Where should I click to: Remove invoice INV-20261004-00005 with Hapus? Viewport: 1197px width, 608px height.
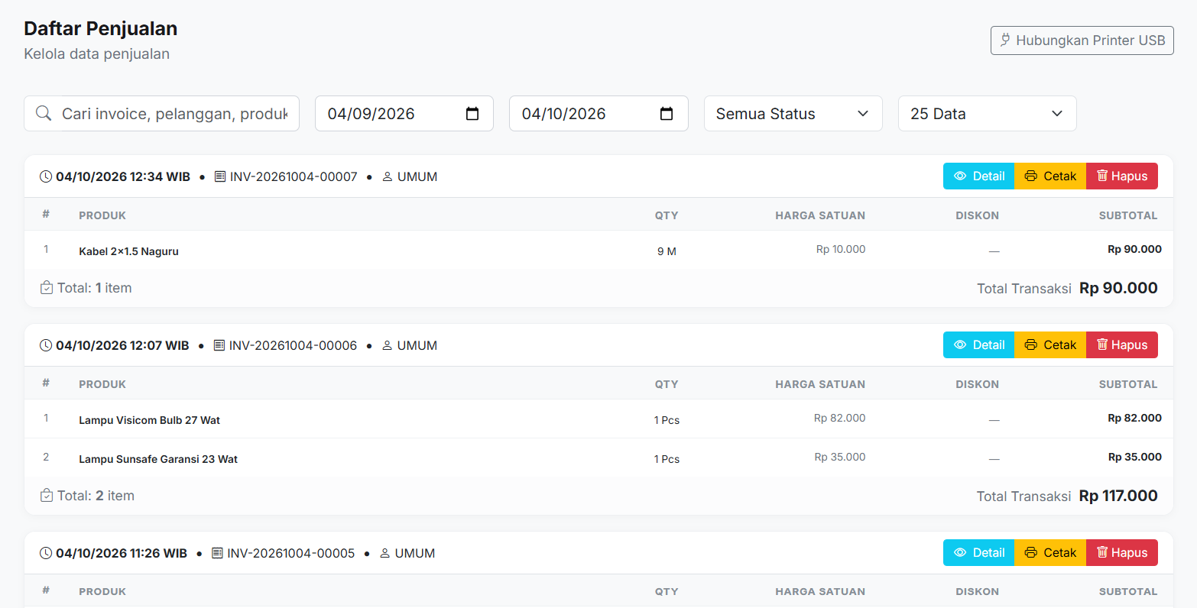click(1122, 553)
